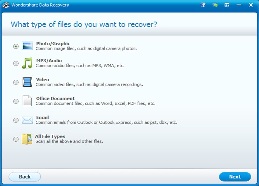
Task: Open the feedback chat bubbles icon
Action: 215,5
